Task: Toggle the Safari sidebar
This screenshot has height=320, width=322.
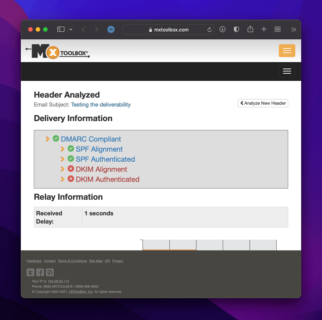Action: pos(61,30)
